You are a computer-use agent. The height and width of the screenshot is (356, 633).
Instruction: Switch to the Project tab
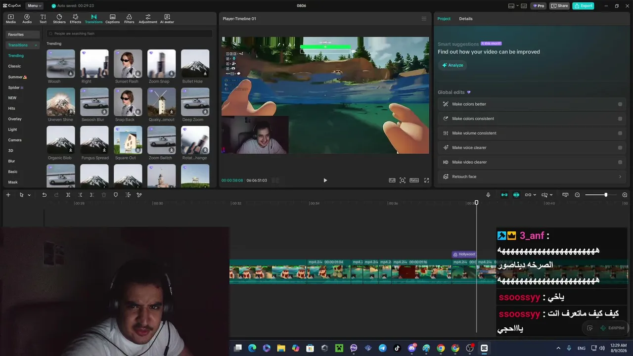coord(444,19)
